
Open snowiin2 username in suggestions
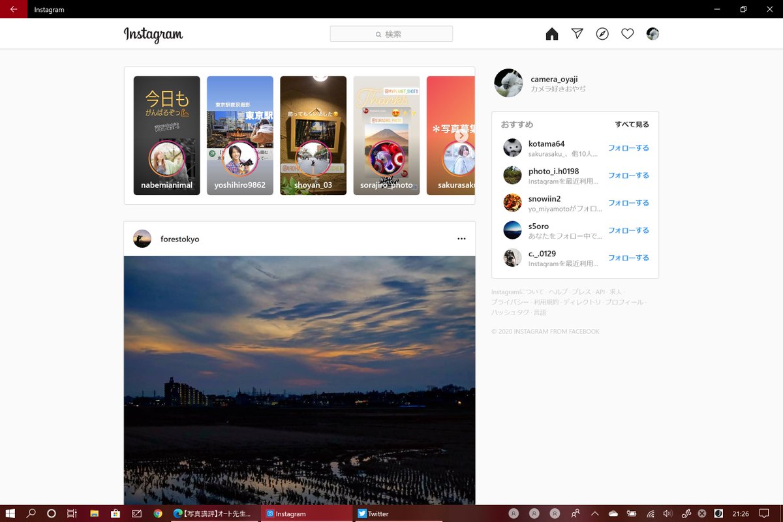pyautogui.click(x=544, y=198)
